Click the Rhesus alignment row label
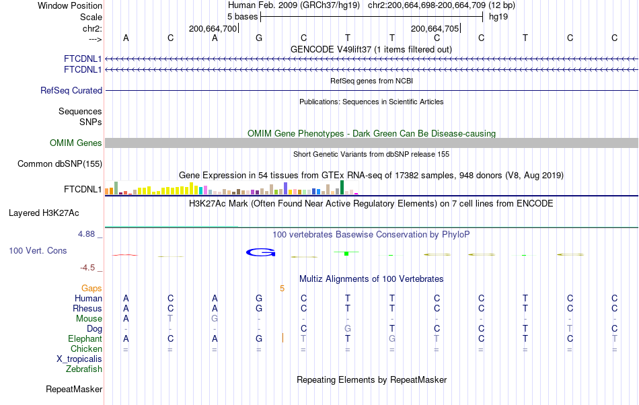Viewport: 639px width, 405px height. point(87,308)
